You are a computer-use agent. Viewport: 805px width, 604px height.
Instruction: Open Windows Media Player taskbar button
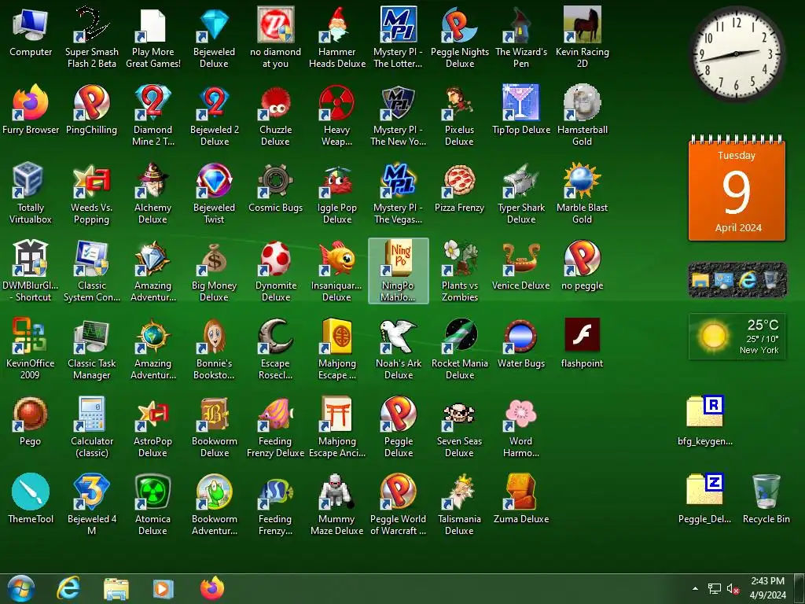pyautogui.click(x=163, y=588)
